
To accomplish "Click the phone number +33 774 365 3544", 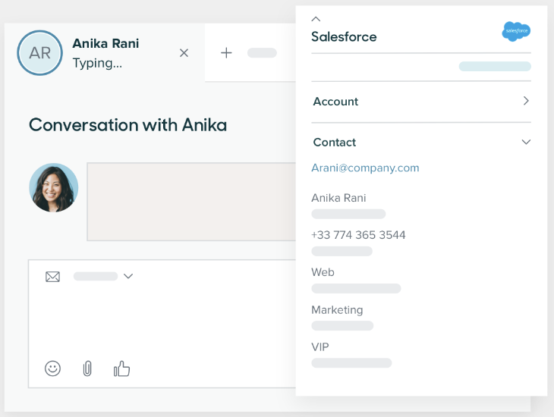I will pyautogui.click(x=358, y=235).
